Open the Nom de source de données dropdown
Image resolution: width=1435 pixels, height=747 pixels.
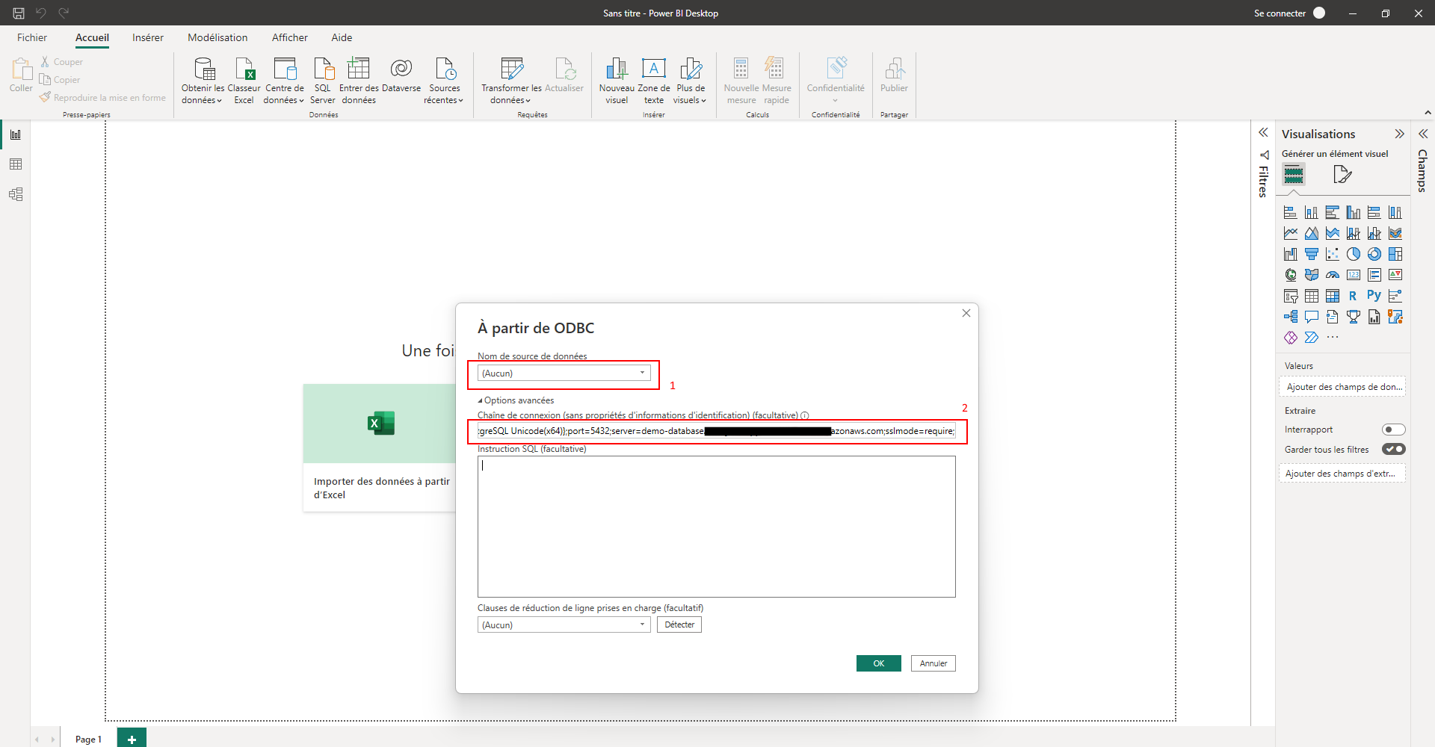564,373
